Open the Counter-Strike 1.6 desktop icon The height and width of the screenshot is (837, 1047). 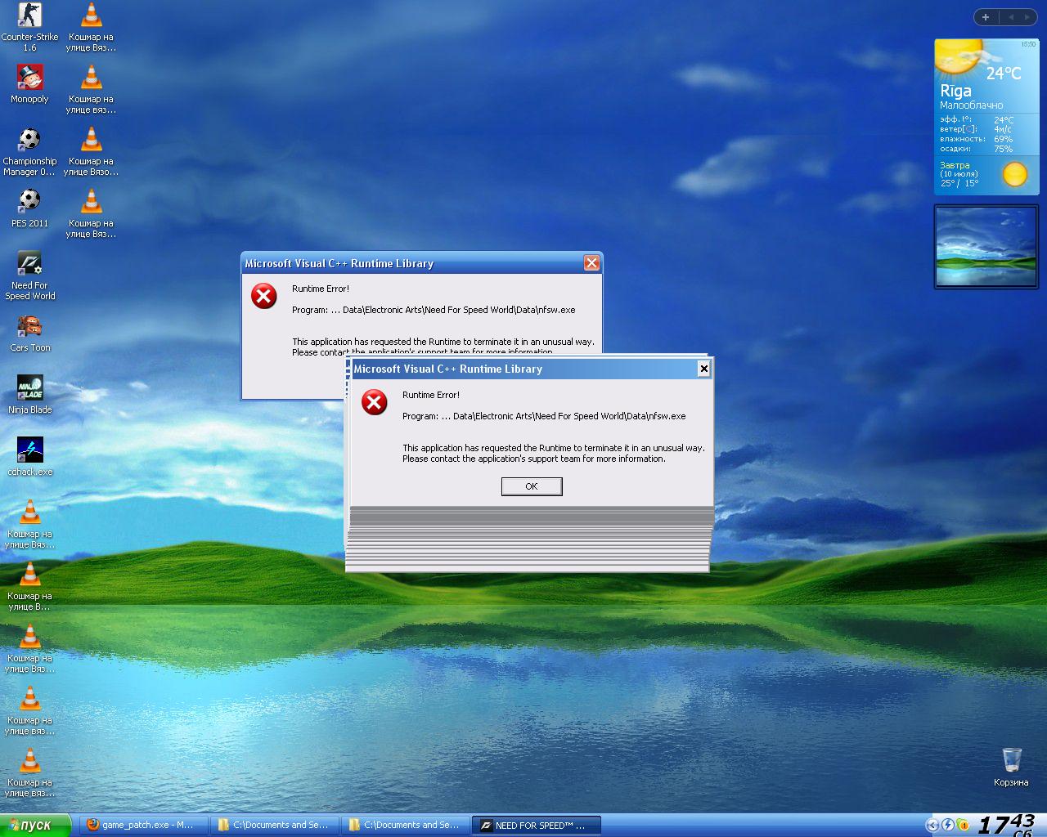coord(29,27)
